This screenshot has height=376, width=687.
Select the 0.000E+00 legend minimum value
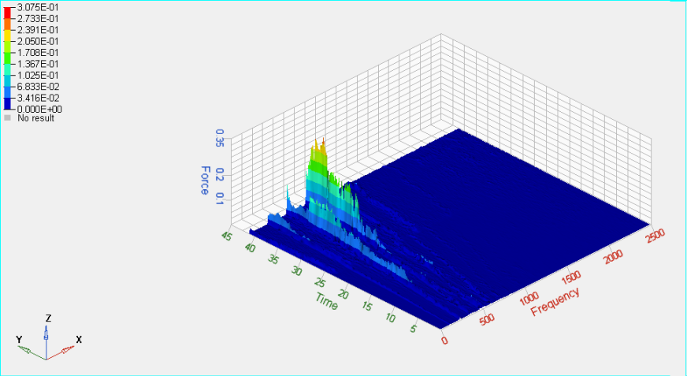pos(32,109)
